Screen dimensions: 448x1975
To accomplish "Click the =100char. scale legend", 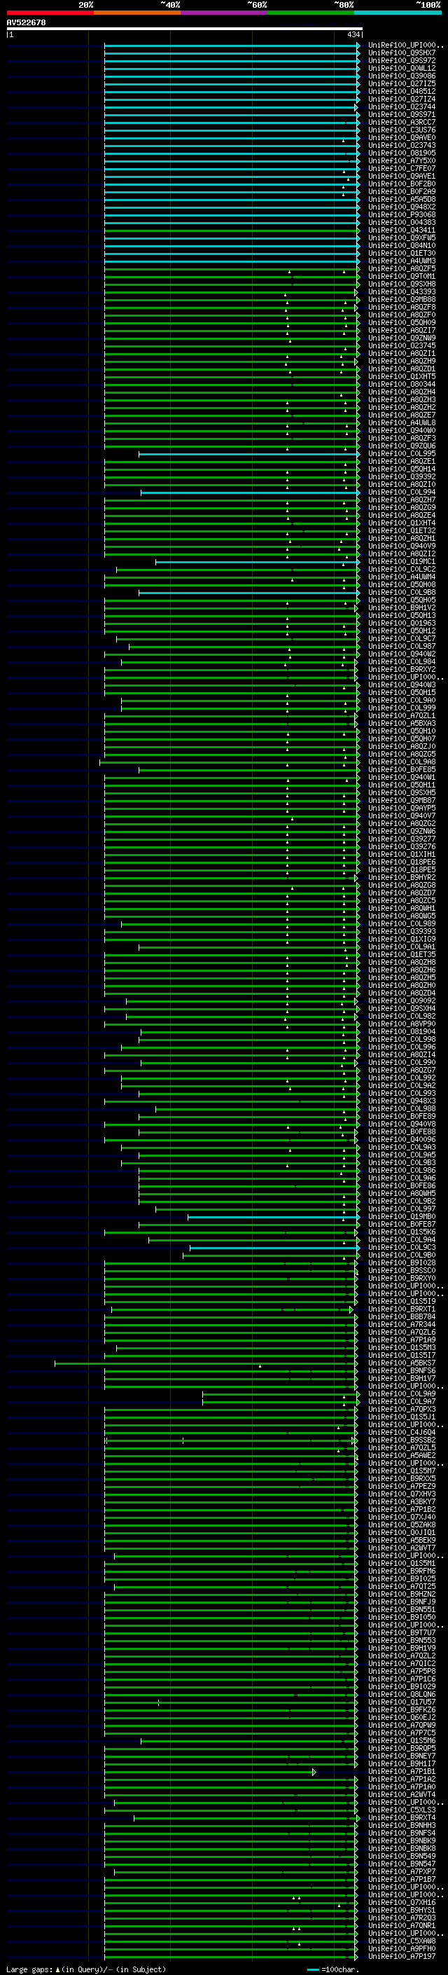I will (x=332, y=1969).
